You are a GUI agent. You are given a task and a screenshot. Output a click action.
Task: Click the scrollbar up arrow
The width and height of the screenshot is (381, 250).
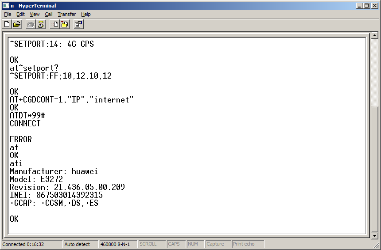pos(375,36)
